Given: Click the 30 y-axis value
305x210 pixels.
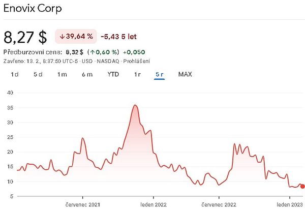Looking at the screenshot, I should pos(10,123).
